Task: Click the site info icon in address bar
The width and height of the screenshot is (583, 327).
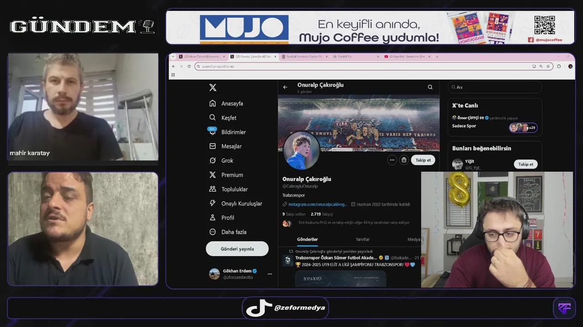Action: (199, 66)
